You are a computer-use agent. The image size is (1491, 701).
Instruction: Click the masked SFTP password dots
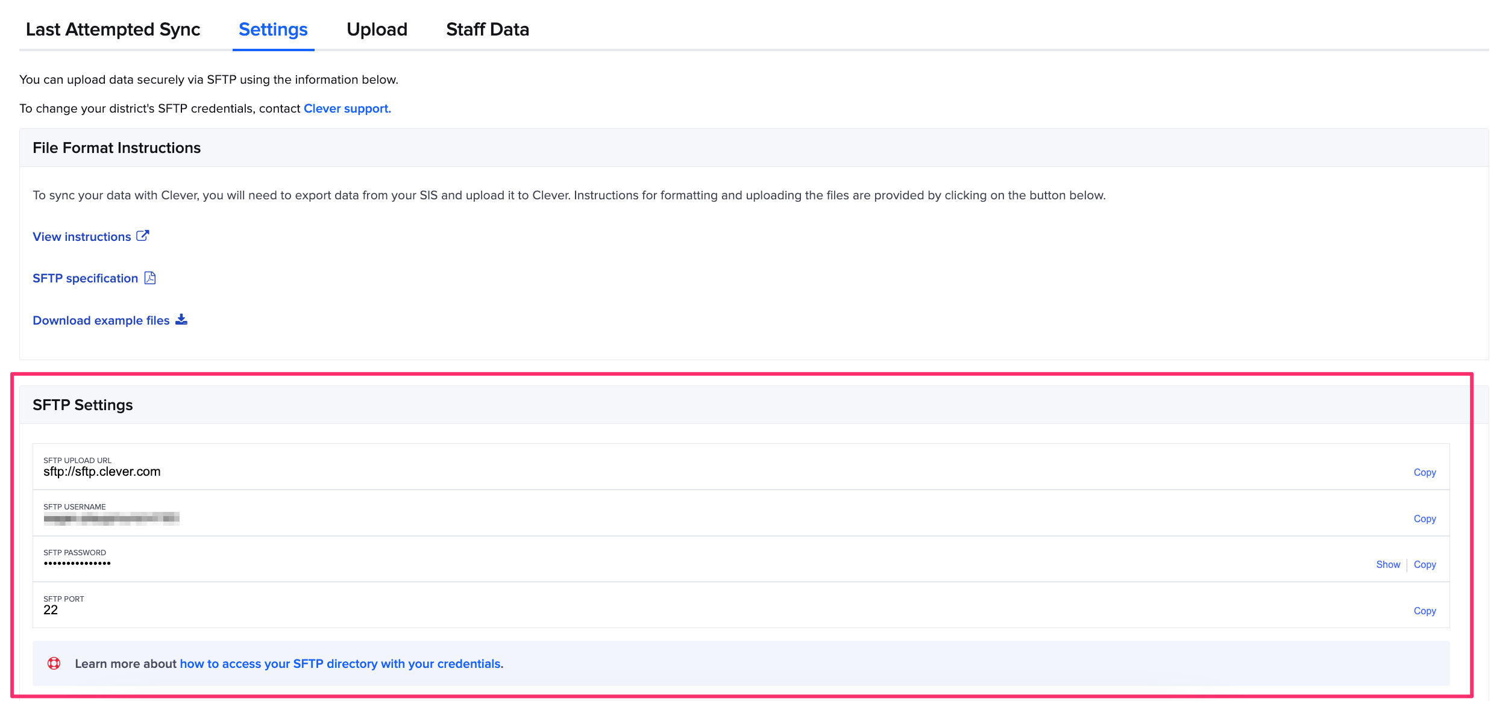(x=77, y=564)
